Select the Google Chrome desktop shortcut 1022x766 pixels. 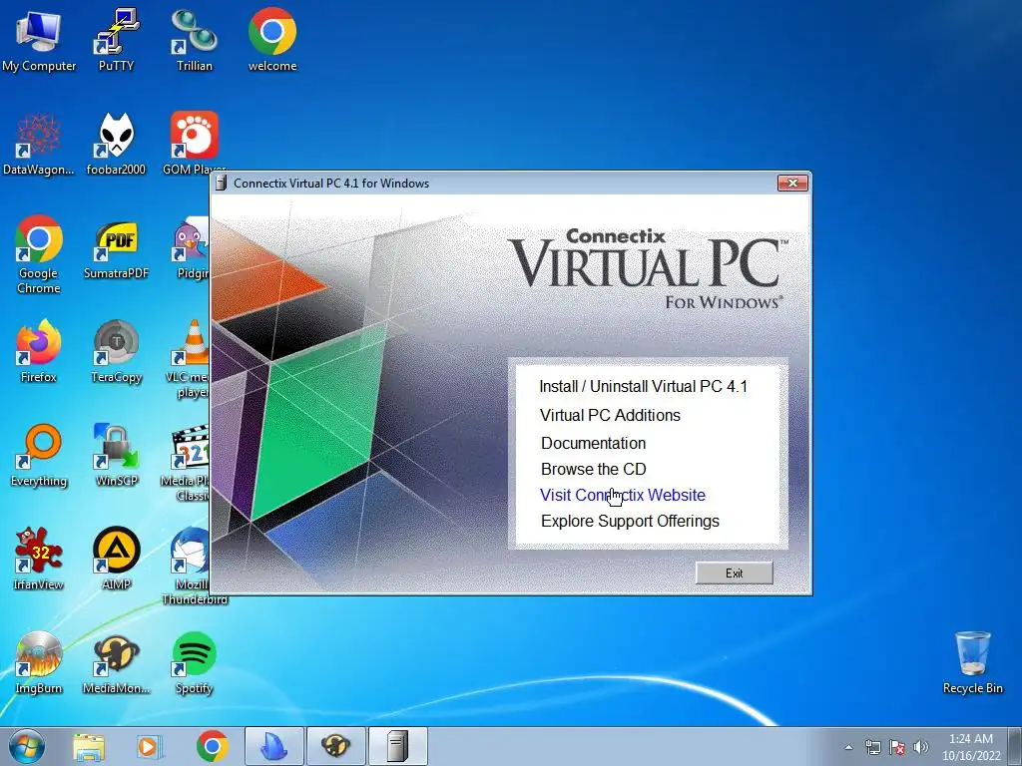pos(39,254)
